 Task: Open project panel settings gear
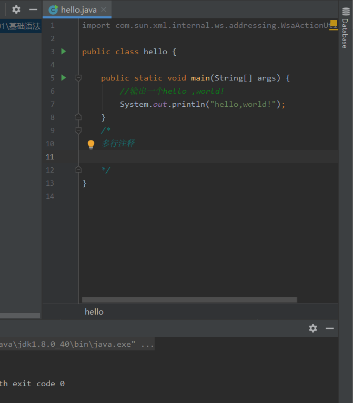(16, 9)
